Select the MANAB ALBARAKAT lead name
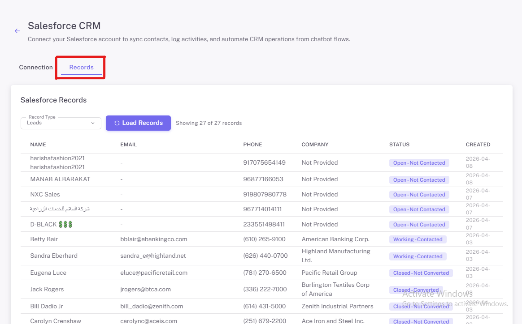522x324 pixels. click(x=60, y=179)
